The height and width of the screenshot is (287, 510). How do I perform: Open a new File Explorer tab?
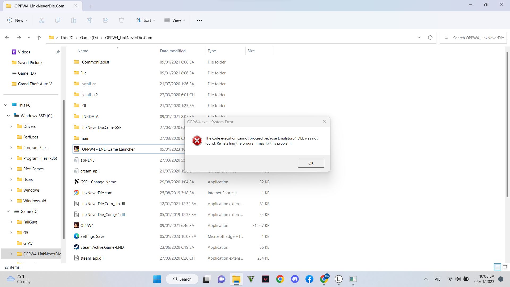click(91, 6)
